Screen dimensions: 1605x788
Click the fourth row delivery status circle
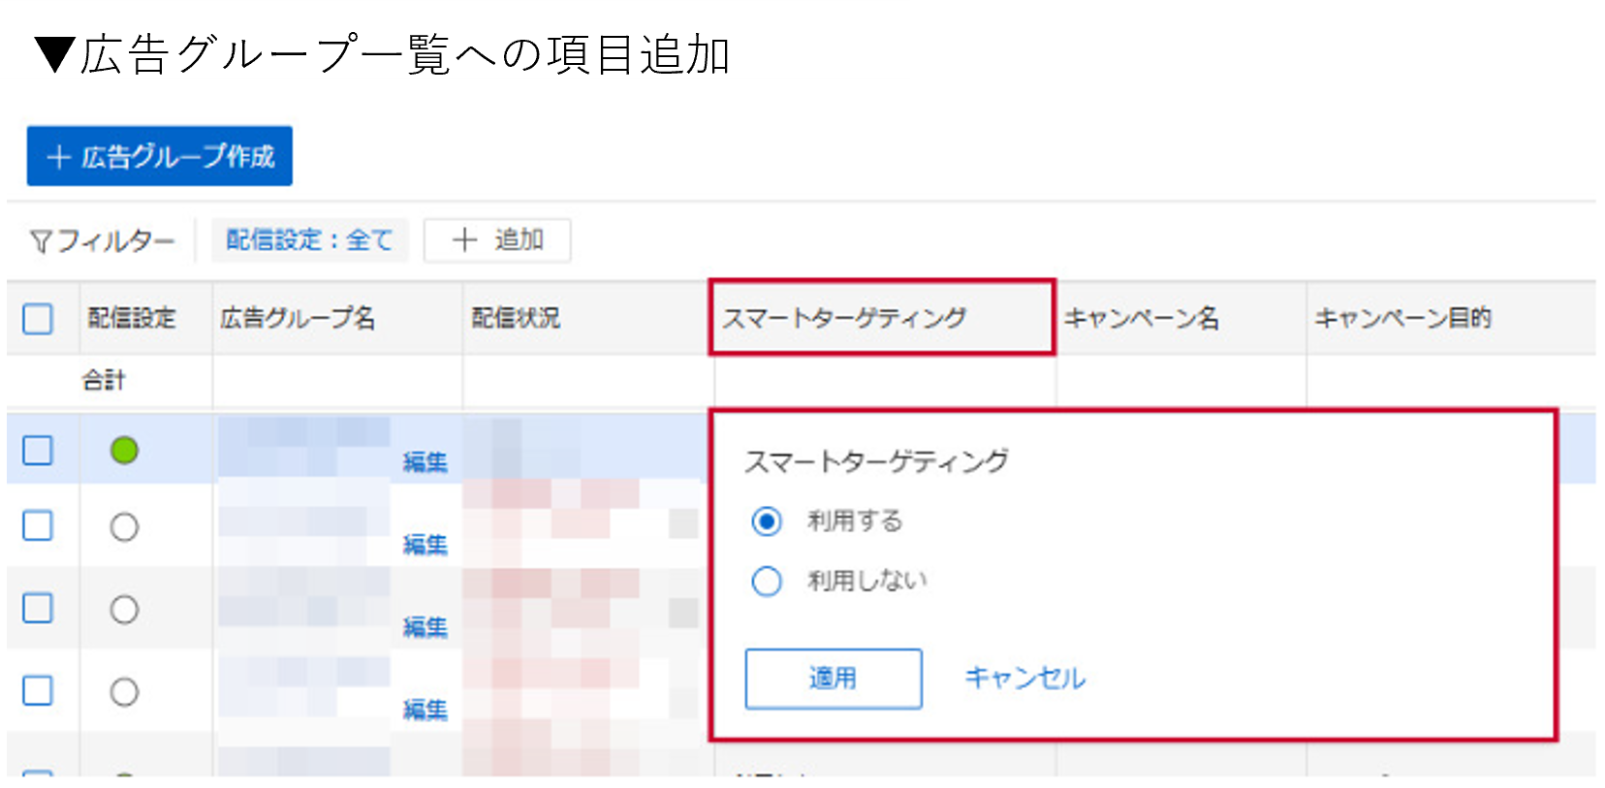[124, 692]
